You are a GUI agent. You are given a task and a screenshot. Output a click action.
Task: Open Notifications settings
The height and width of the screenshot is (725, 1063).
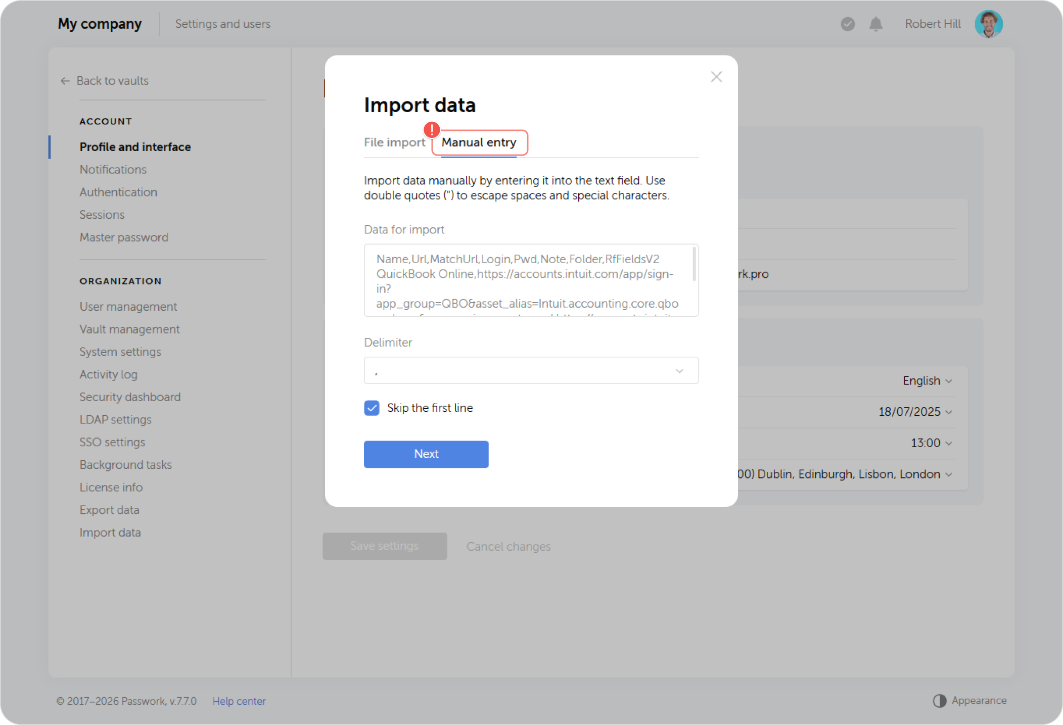pos(113,169)
